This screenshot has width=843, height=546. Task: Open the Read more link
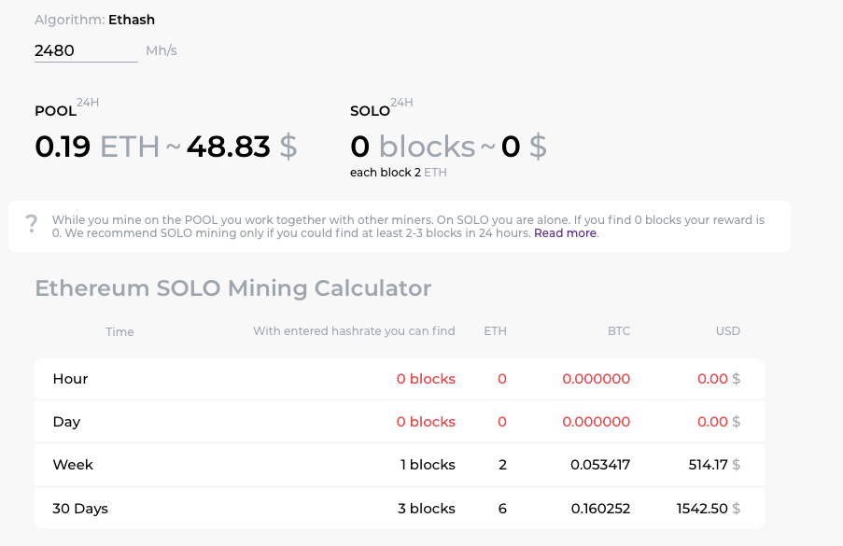point(566,233)
